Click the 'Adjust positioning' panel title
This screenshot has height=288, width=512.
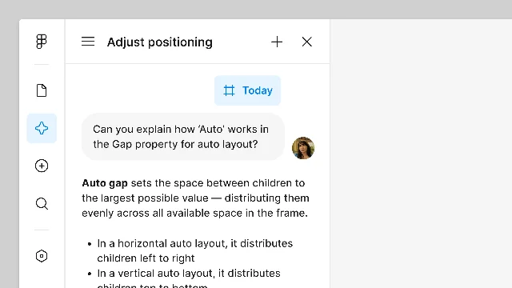click(x=160, y=42)
